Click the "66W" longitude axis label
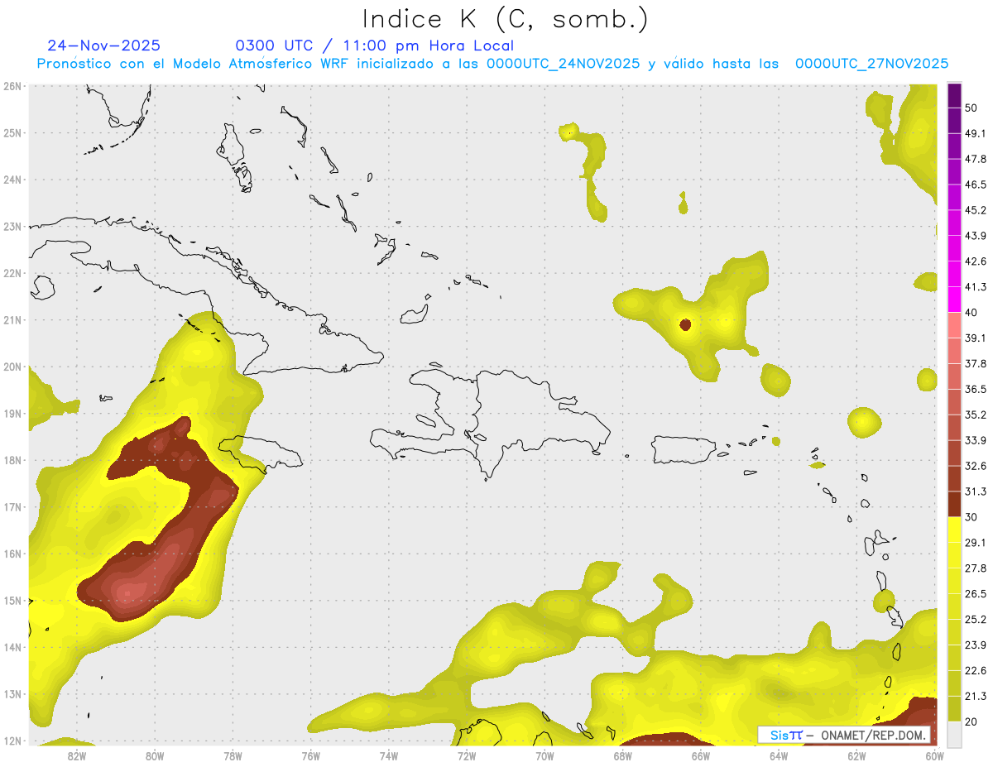 pyautogui.click(x=700, y=755)
